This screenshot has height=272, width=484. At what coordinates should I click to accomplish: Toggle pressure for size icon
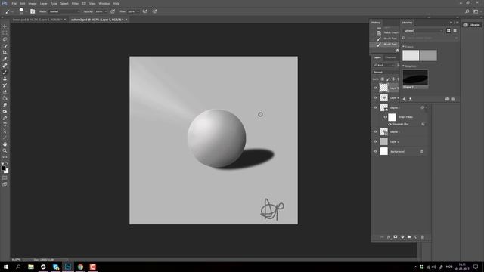154,11
